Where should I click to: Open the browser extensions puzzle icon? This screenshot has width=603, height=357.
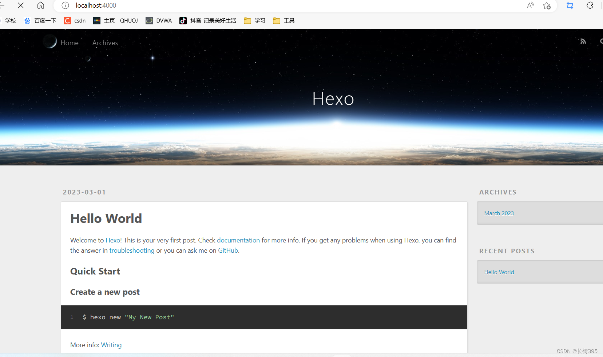(x=590, y=5)
